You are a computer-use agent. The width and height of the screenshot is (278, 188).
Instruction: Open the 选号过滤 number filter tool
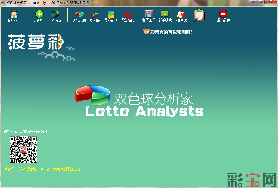[x=79, y=14]
